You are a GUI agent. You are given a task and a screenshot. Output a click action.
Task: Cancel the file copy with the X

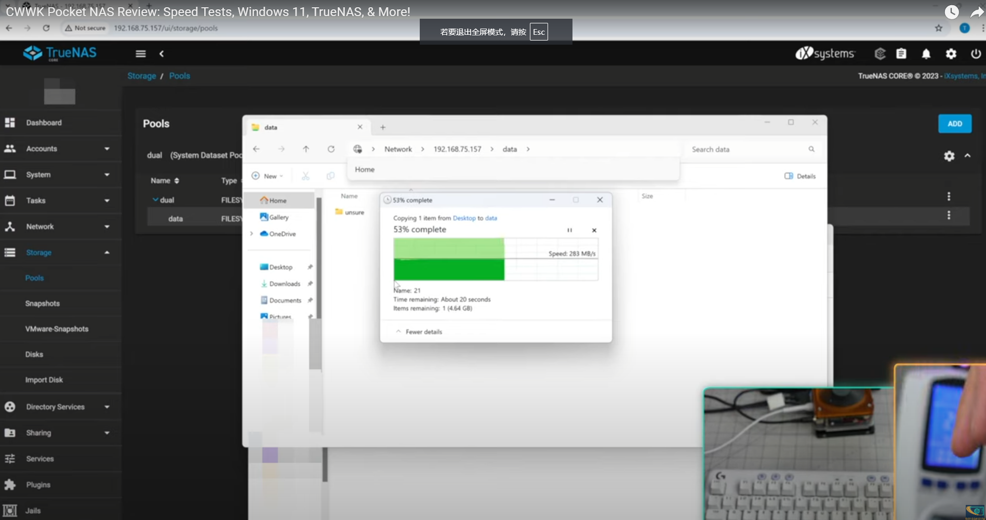(x=594, y=230)
